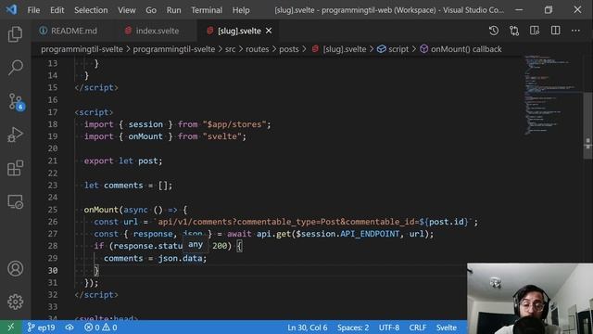
Task: Change language mode via Svelte
Action: tap(447, 328)
